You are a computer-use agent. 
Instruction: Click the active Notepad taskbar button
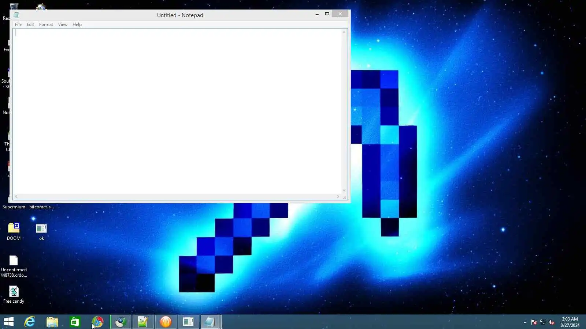pyautogui.click(x=210, y=322)
